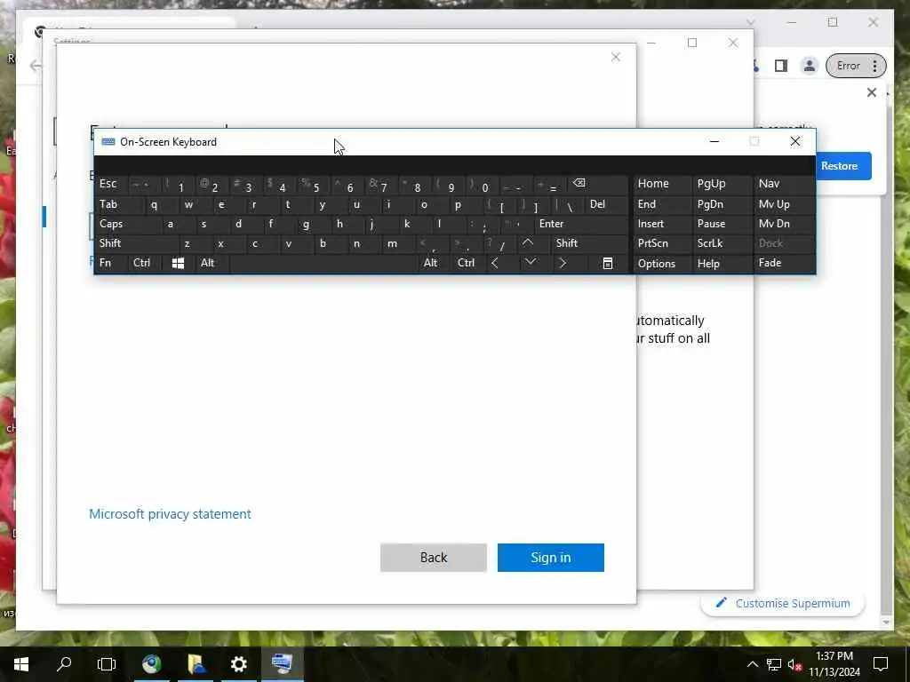Toggle the right Ctrl key on the keyboard
910x682 pixels.
point(467,263)
